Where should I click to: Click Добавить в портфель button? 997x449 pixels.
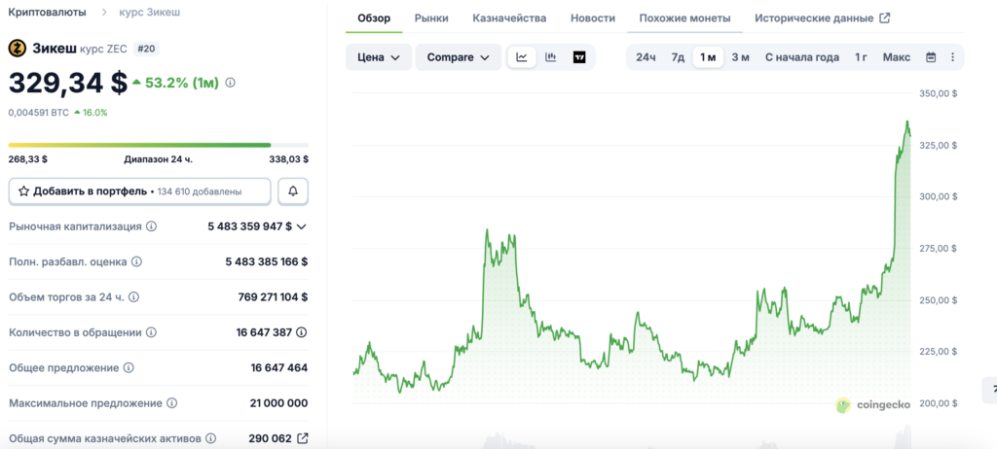pos(139,191)
